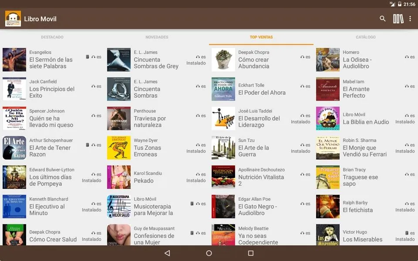Tap the Libro Movil app logo
This screenshot has width=418, height=261.
(13, 19)
